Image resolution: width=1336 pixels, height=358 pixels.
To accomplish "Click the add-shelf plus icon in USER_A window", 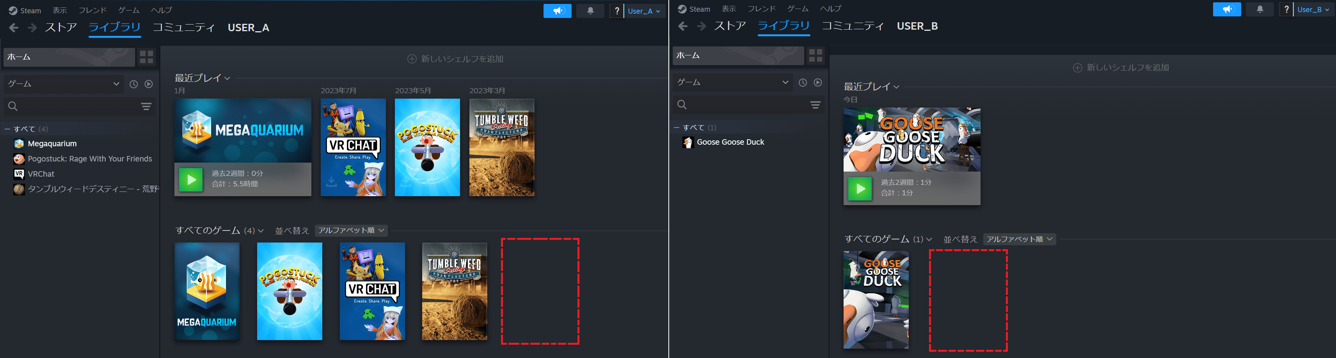I will point(412,59).
